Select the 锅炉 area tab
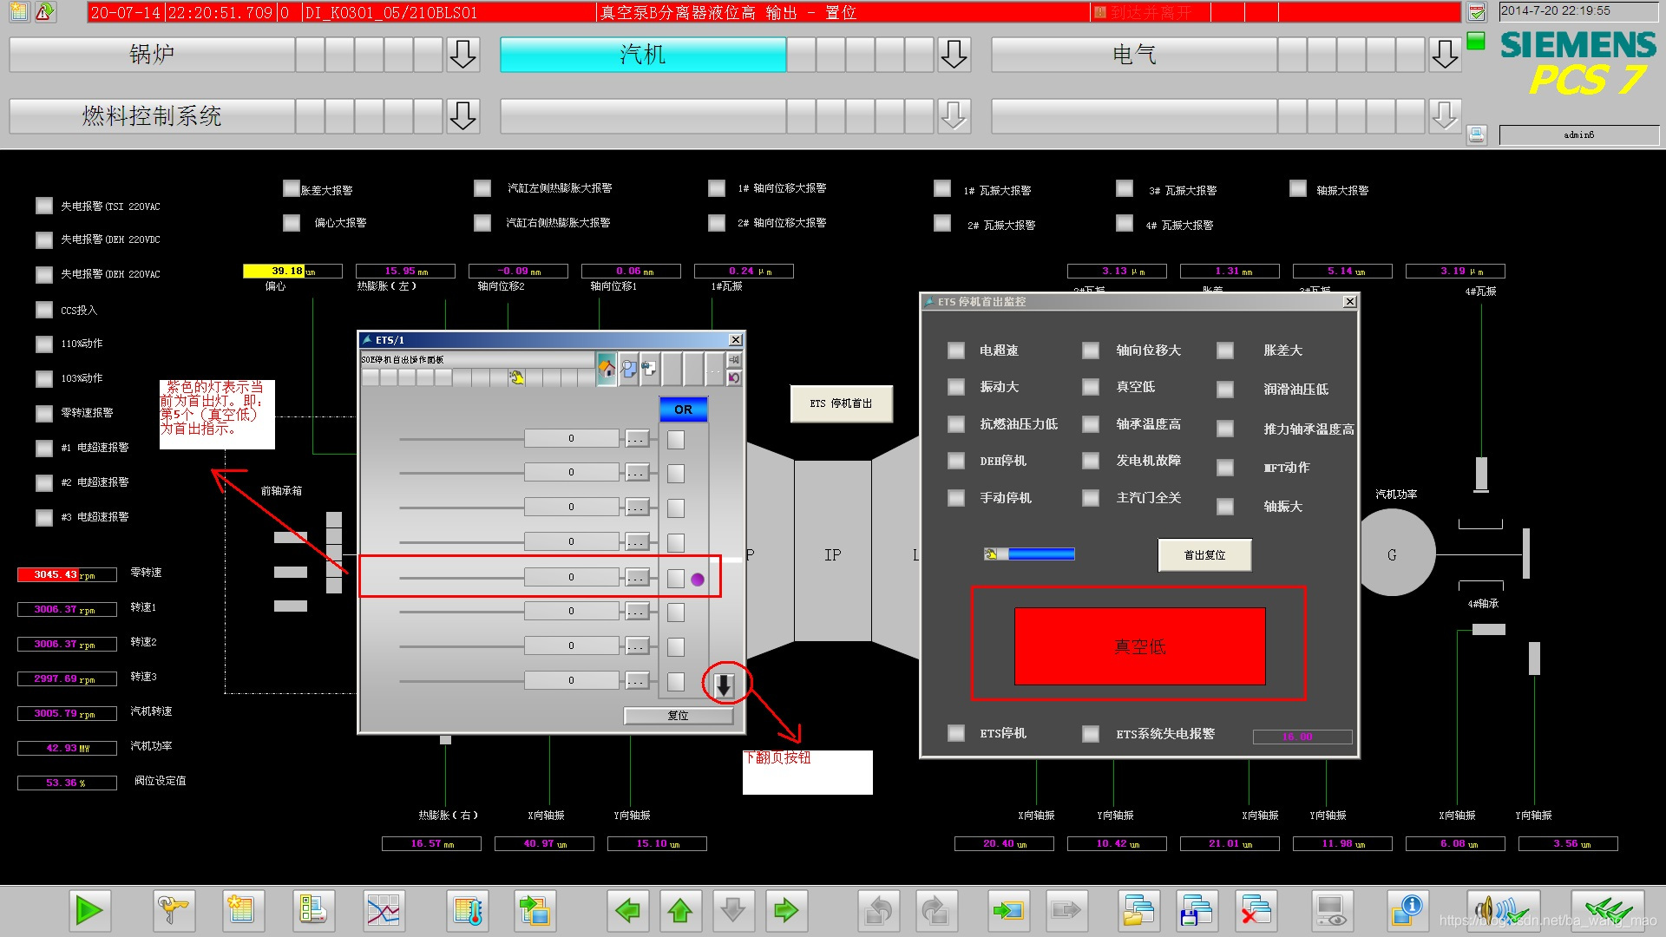Viewport: 1666px width, 937px height. point(152,55)
